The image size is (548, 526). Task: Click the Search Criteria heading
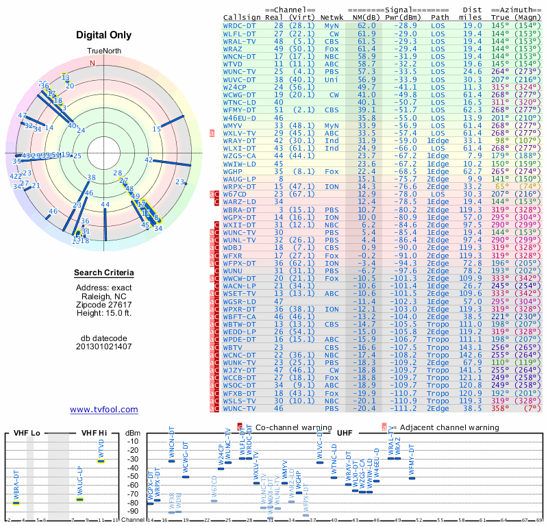point(103,273)
